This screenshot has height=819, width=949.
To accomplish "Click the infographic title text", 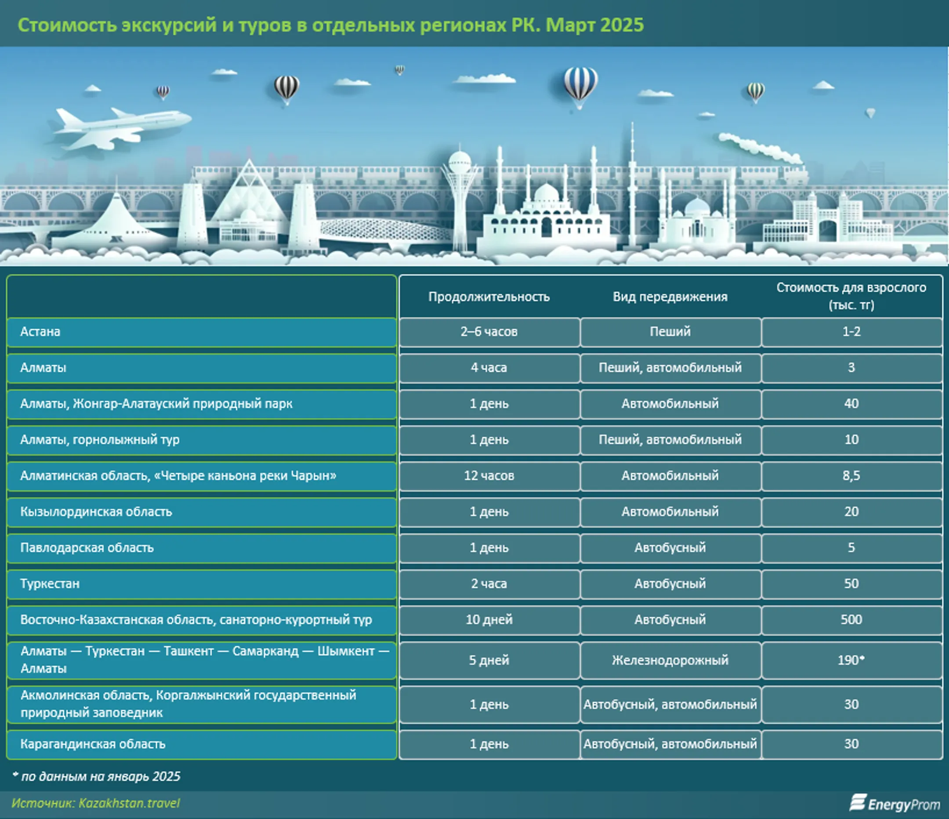I will [331, 25].
